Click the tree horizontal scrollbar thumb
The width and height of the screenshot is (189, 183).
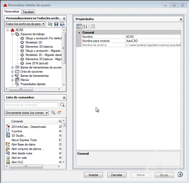(21, 89)
